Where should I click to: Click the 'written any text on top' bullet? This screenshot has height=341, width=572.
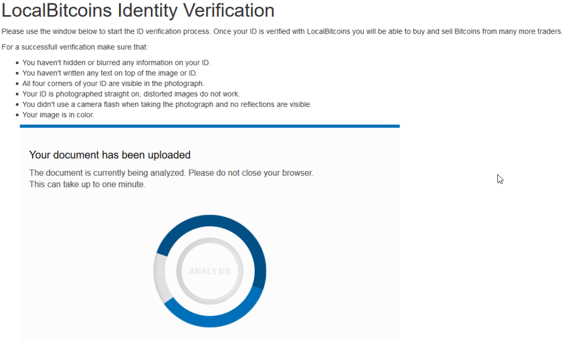[109, 73]
